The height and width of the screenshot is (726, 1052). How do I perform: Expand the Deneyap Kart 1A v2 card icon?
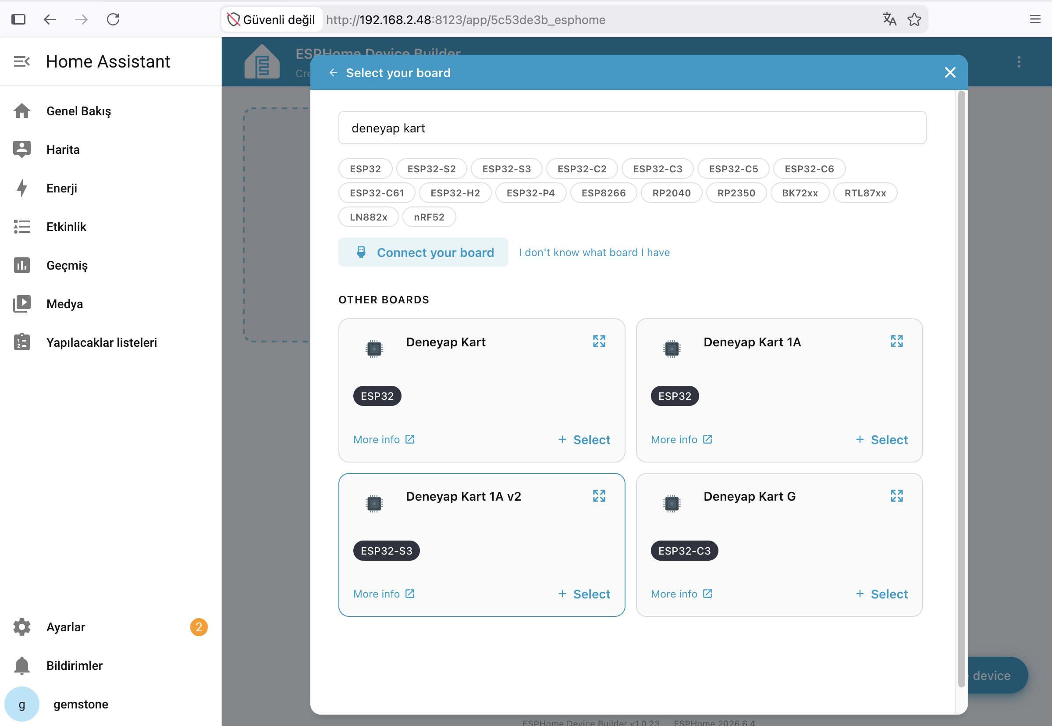point(599,496)
